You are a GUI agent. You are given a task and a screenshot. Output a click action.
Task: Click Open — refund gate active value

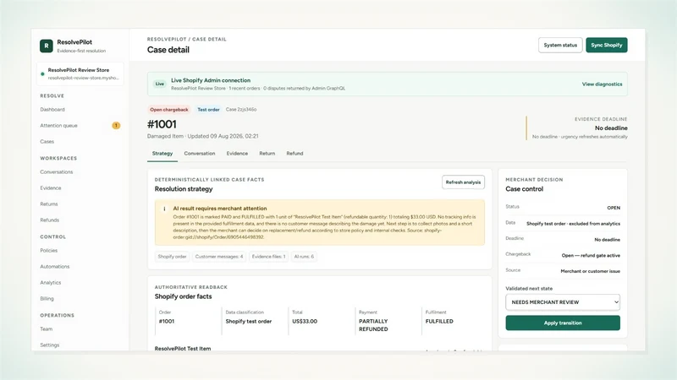[x=591, y=256]
